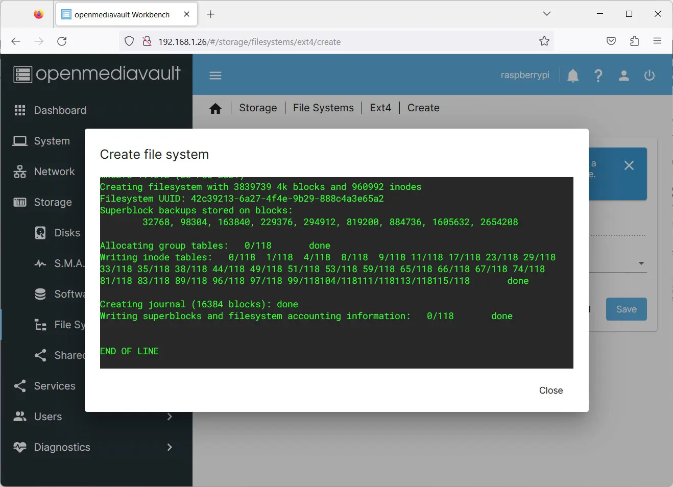Dismiss the blue notification banner

pos(629,165)
